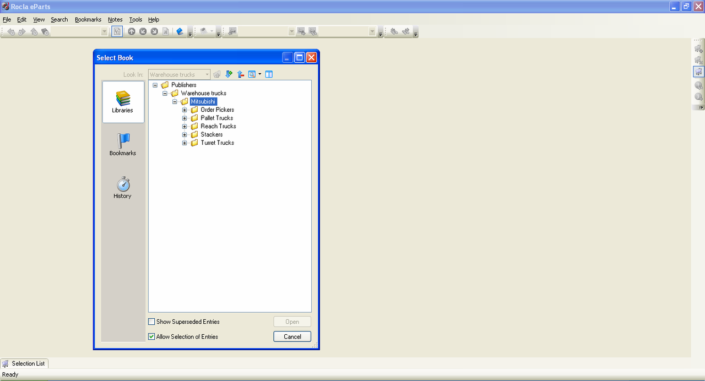Select the Pallet Trucks tree entry
Screen dimensions: 705x381
coord(216,118)
